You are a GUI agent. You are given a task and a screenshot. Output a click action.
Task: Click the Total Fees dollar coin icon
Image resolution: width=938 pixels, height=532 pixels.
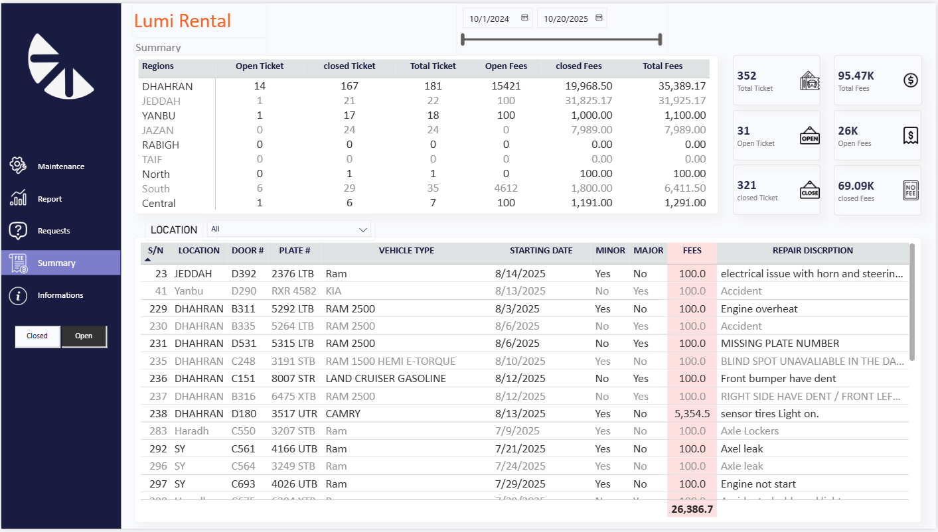pyautogui.click(x=911, y=80)
